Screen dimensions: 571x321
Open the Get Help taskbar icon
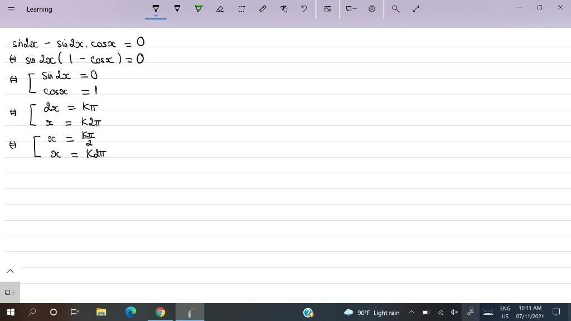(x=308, y=313)
